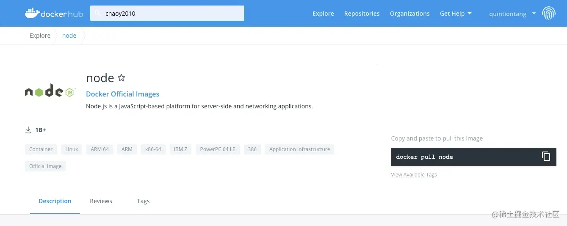
Task: Follow the View Available Tags link
Action: pyautogui.click(x=414, y=175)
